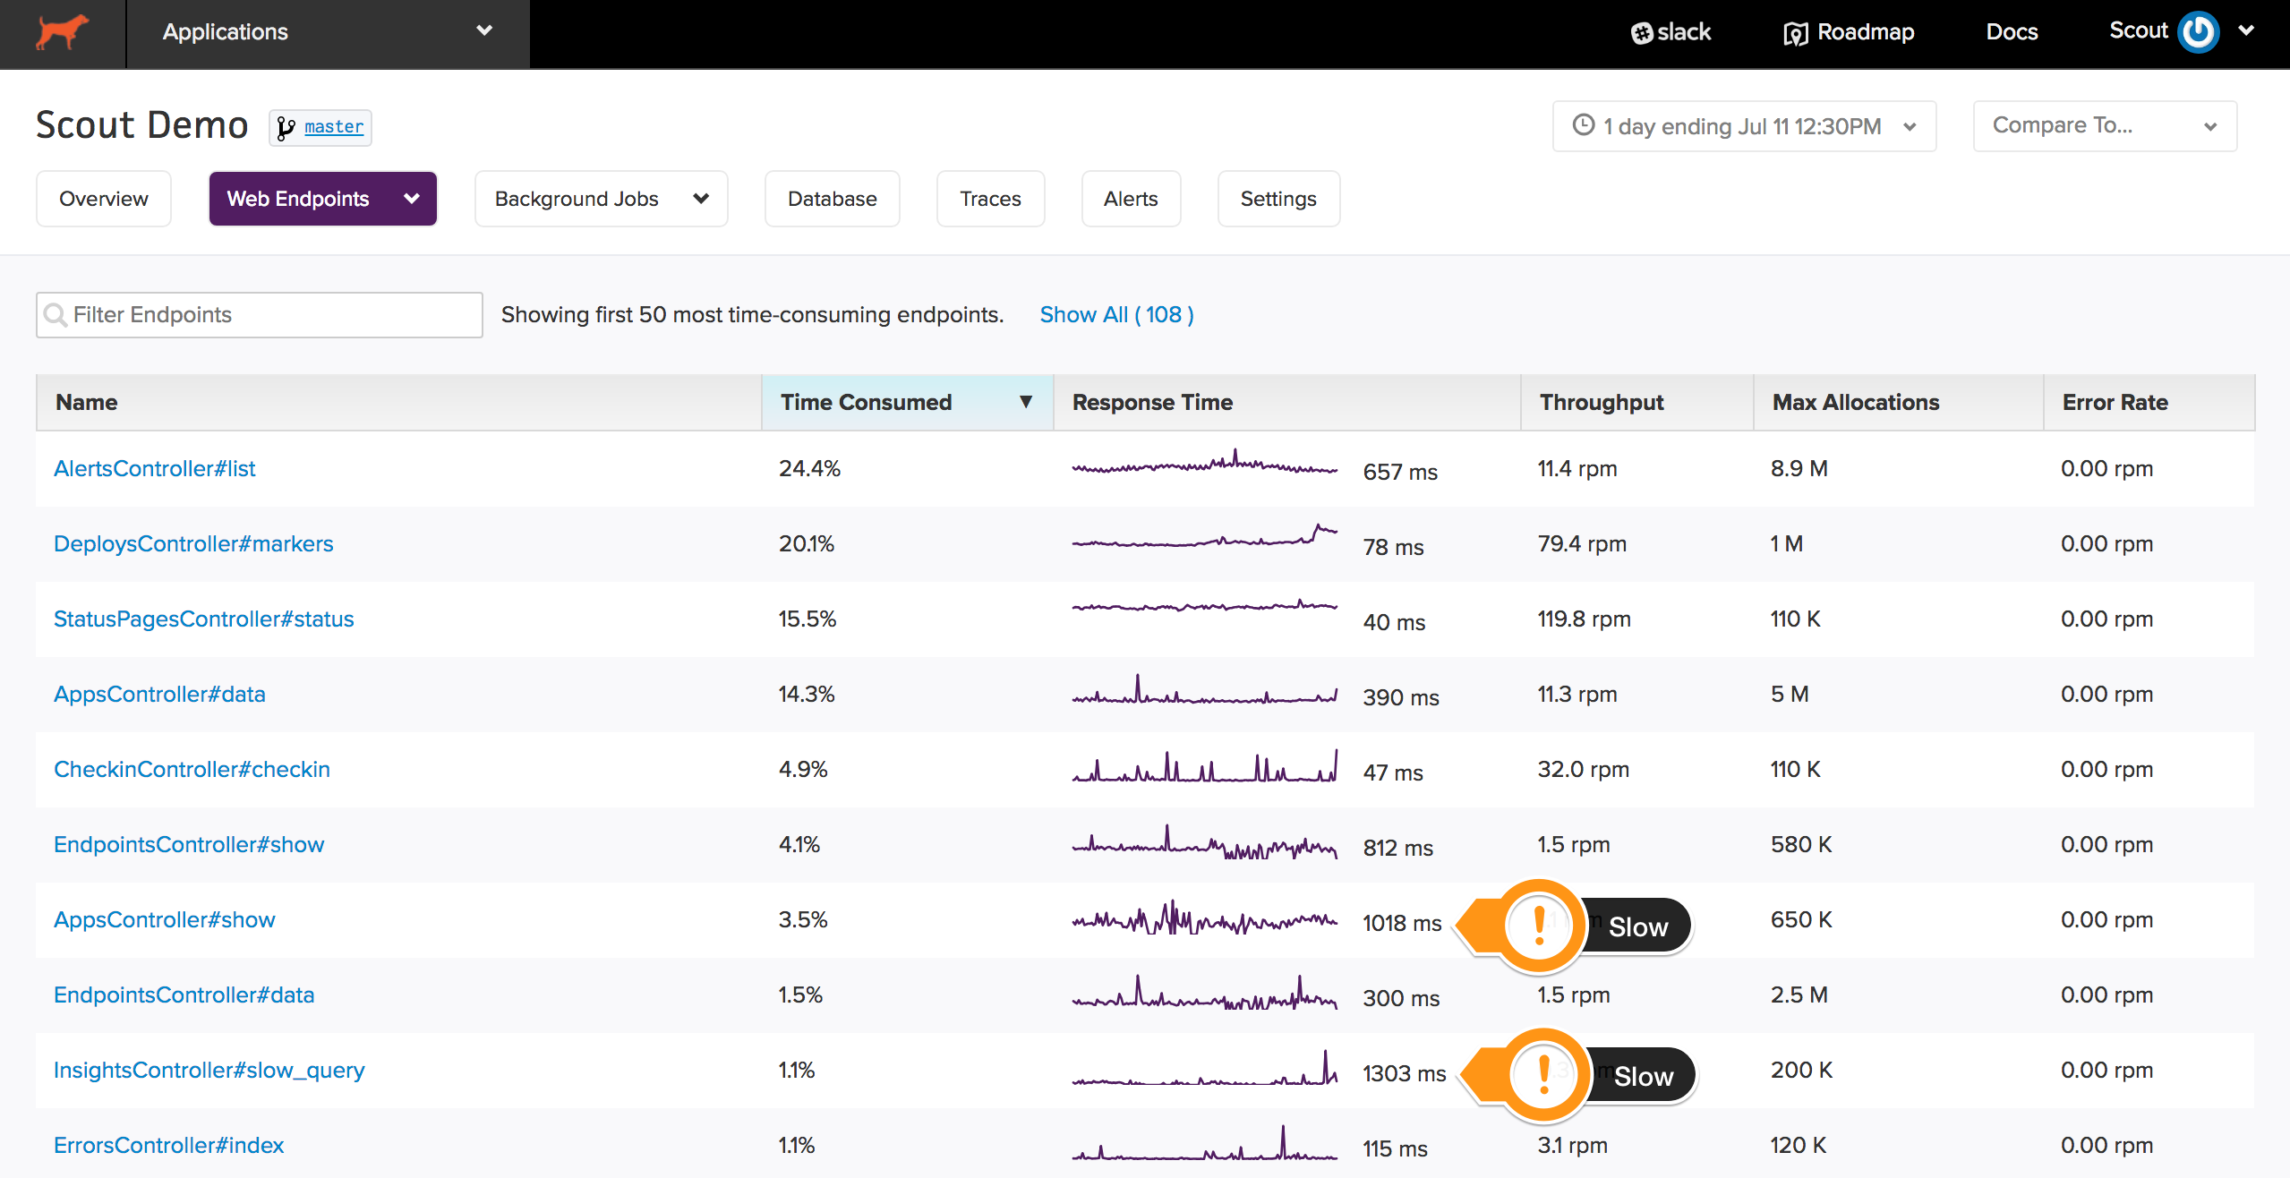Click the Scout Demo app title
This screenshot has height=1178, width=2290.
pyautogui.click(x=141, y=125)
